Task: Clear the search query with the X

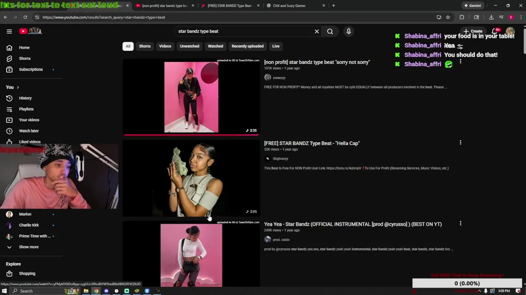Action: pos(317,31)
